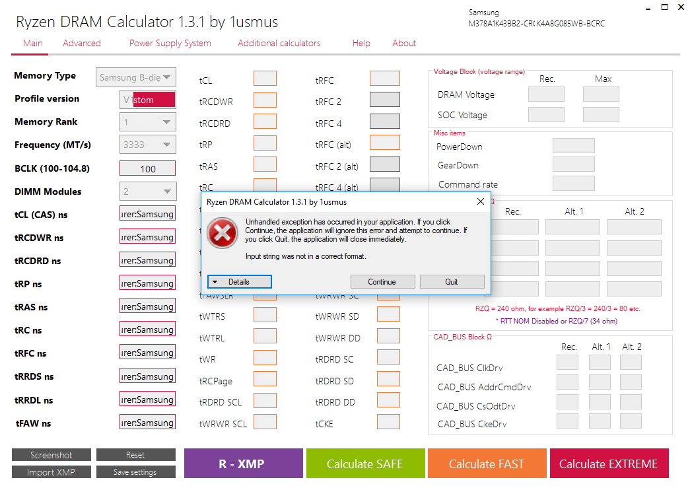This screenshot has width=690, height=488.
Task: Click the orange Calculate FAST button
Action: coord(487,464)
